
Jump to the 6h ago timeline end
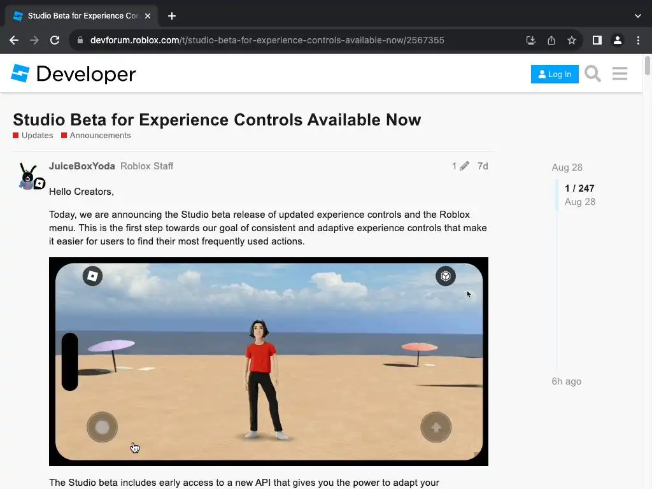(x=566, y=381)
